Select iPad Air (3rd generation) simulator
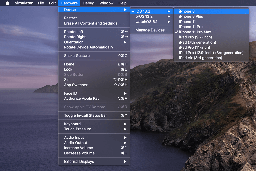 click(211, 58)
